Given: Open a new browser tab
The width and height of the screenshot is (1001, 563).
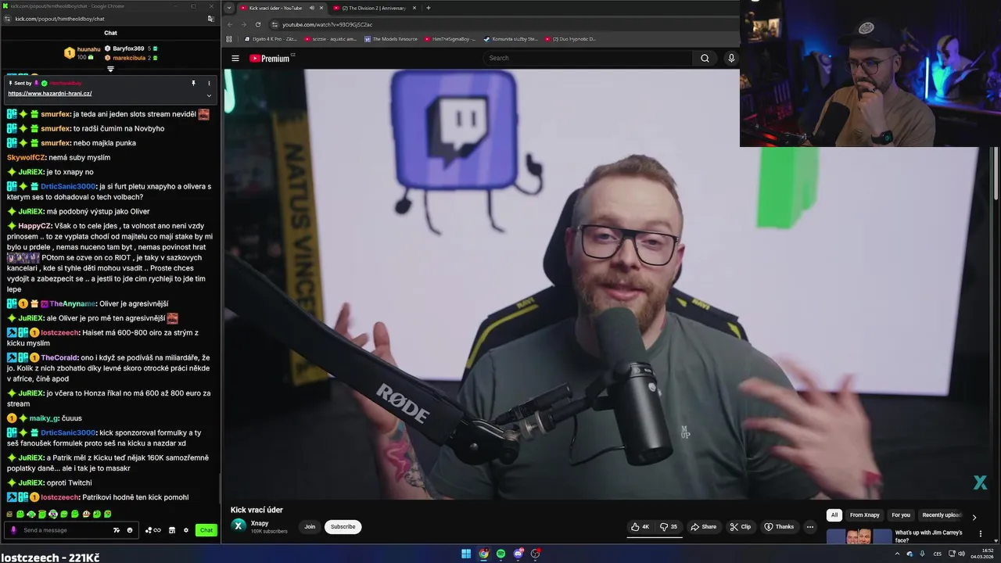Looking at the screenshot, I should click(x=428, y=8).
